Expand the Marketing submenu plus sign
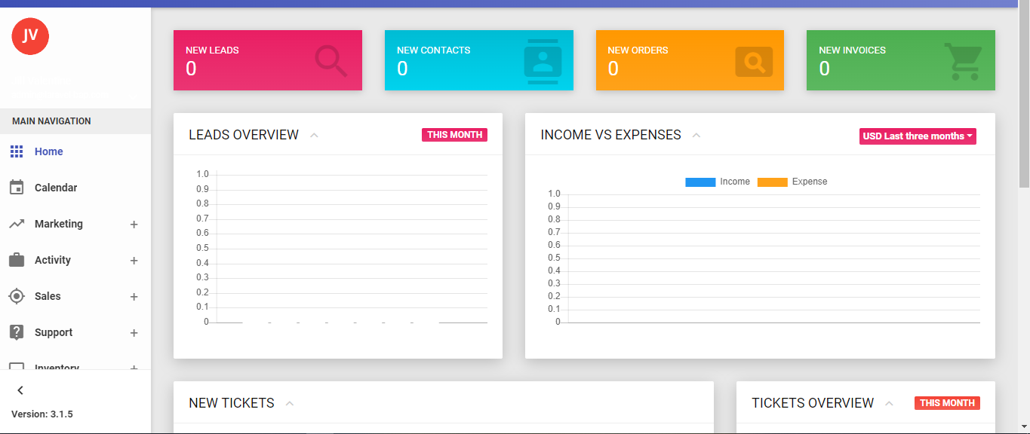The image size is (1030, 434). [134, 224]
